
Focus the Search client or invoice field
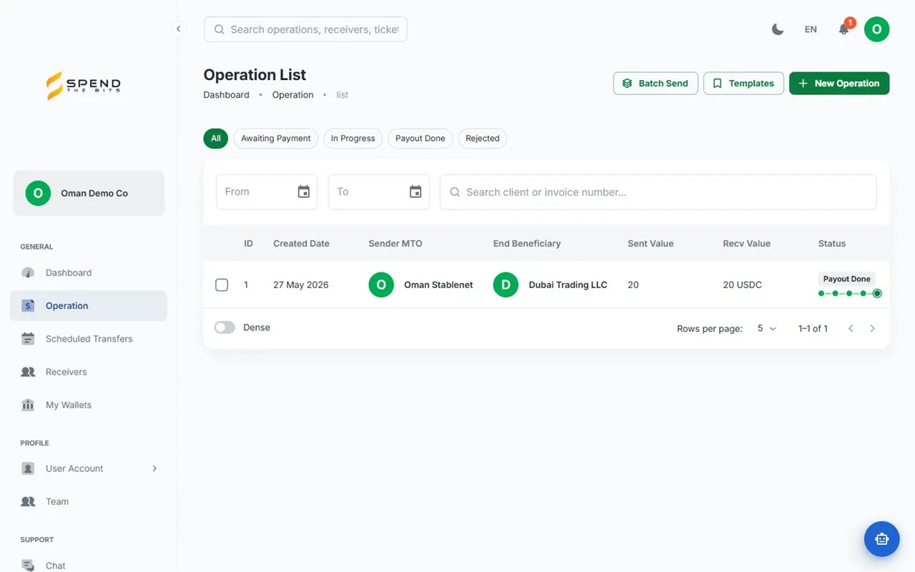(x=658, y=192)
